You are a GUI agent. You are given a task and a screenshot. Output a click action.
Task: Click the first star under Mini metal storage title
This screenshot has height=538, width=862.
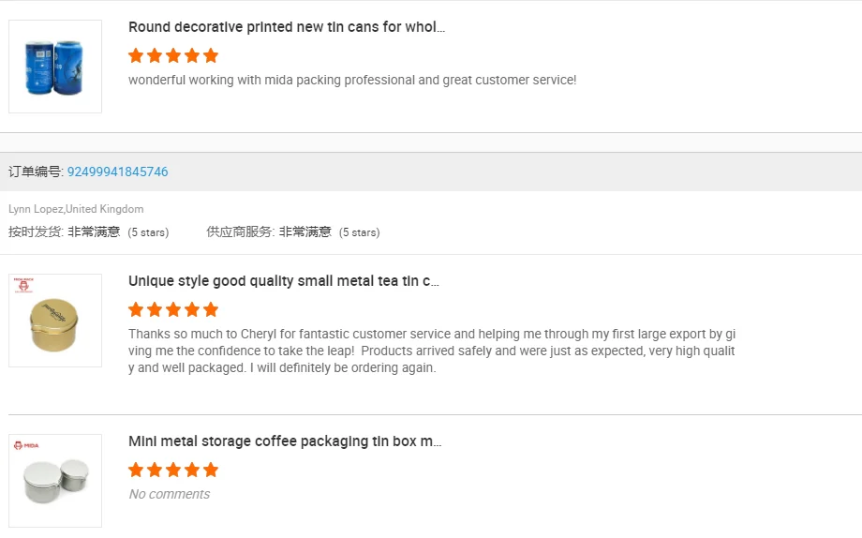coord(136,470)
